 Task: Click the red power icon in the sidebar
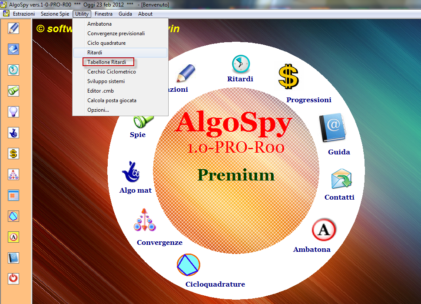pyautogui.click(x=13, y=278)
